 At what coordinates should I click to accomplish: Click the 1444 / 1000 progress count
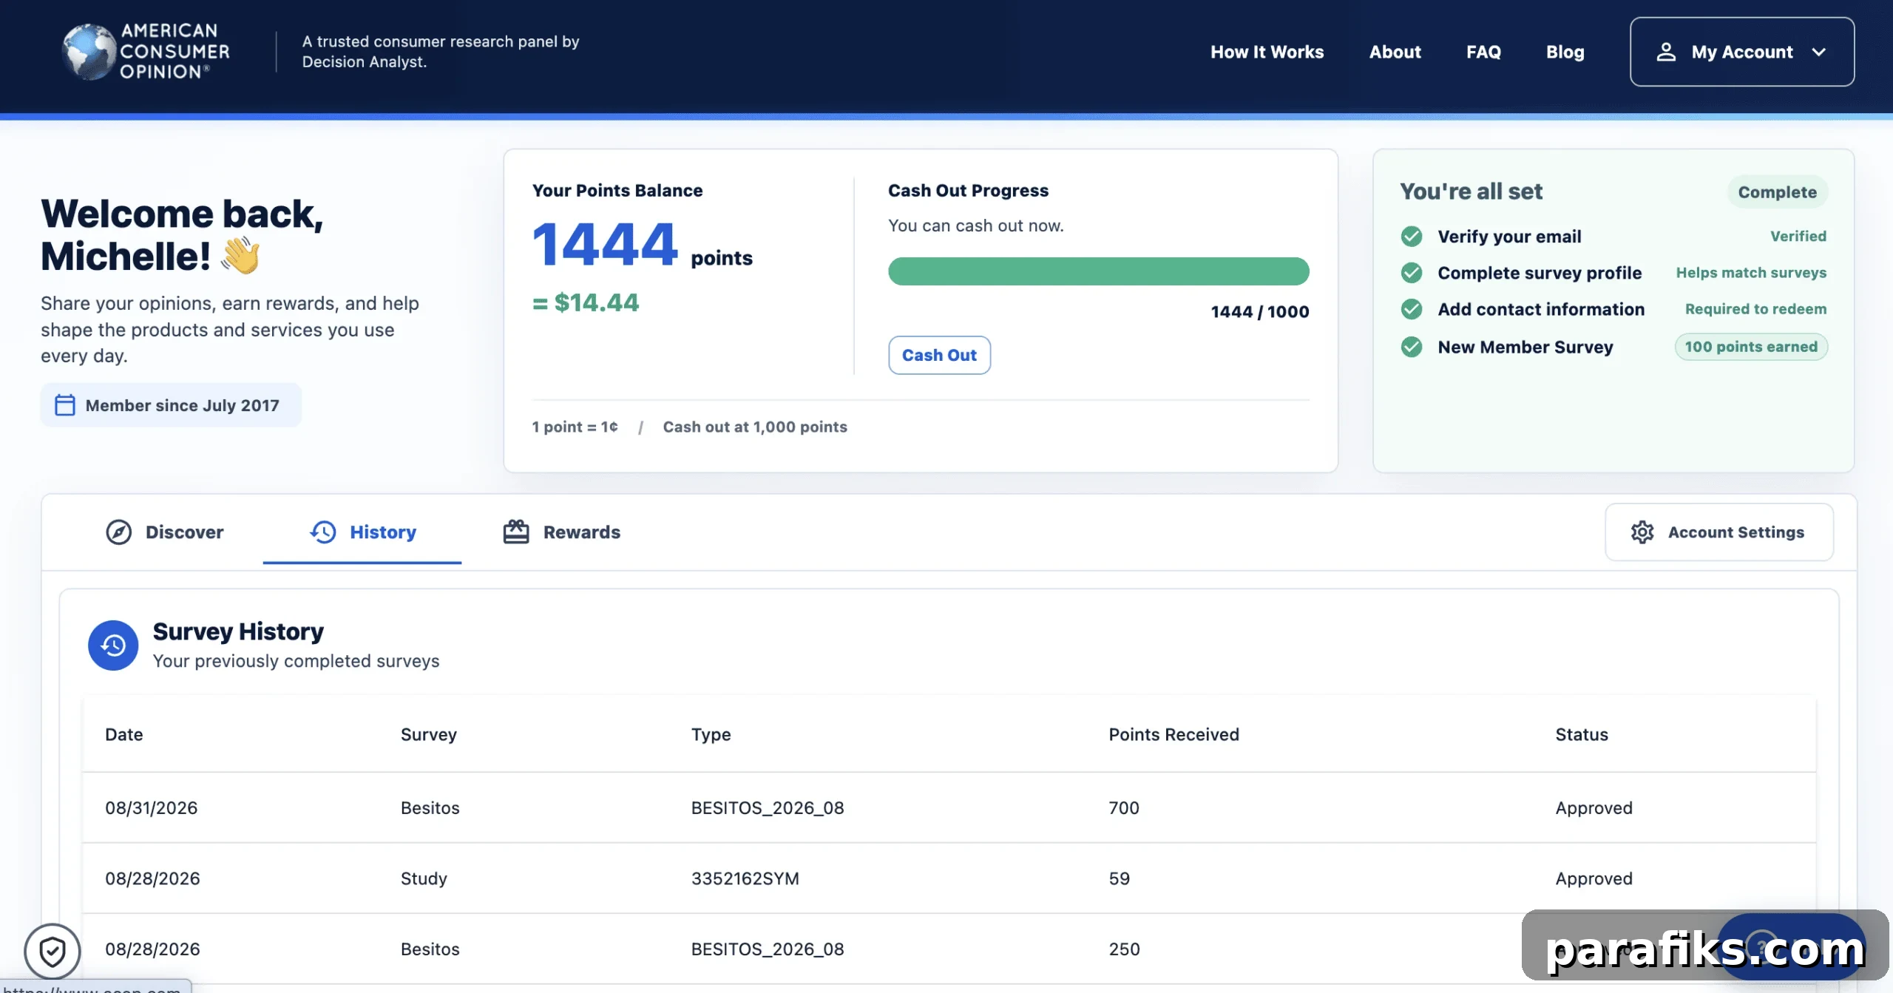pos(1260,311)
